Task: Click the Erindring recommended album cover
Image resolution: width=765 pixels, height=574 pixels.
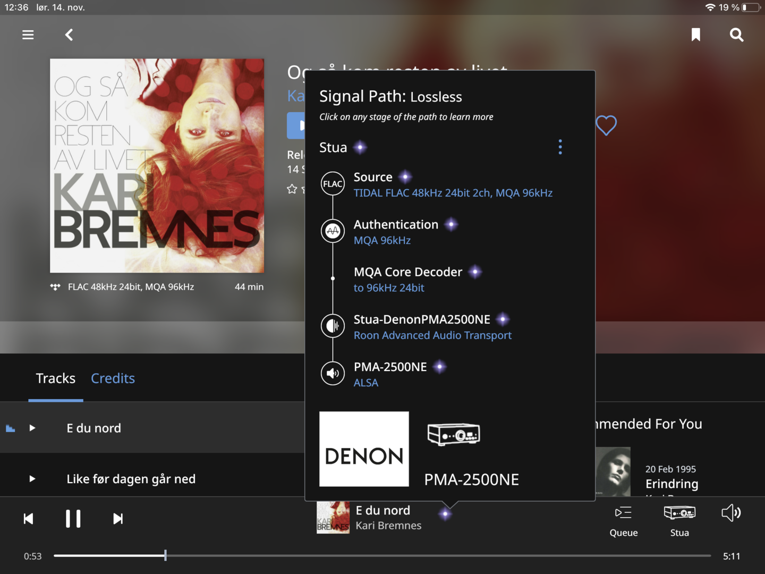Action: 613,471
